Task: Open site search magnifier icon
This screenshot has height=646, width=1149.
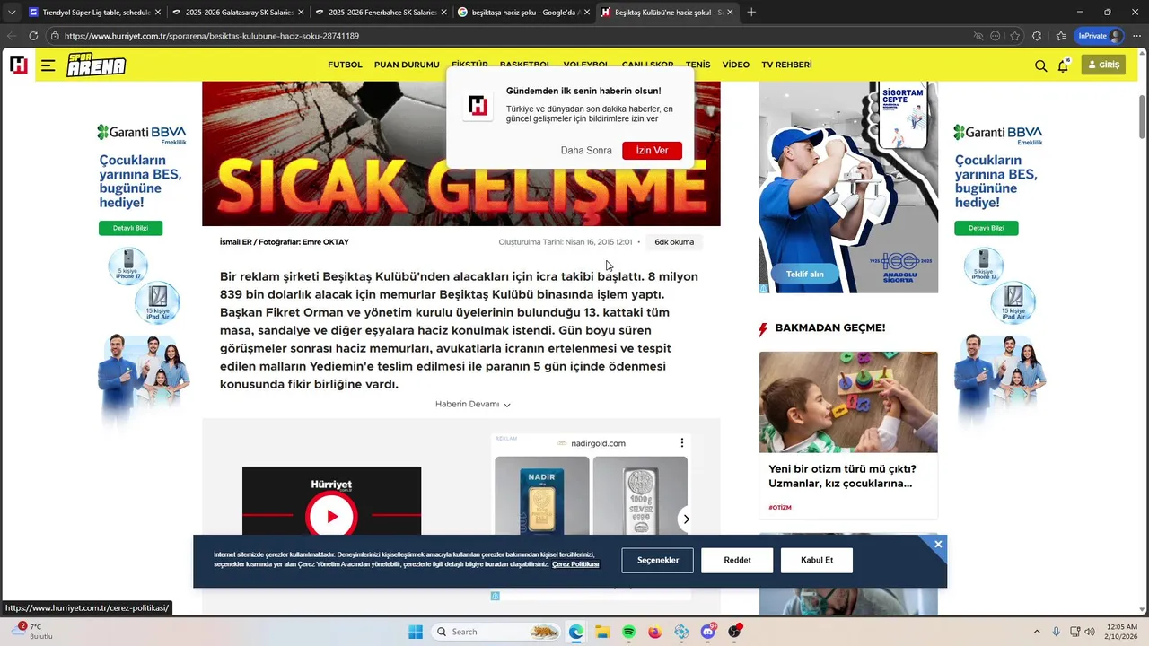Action: point(1040,65)
